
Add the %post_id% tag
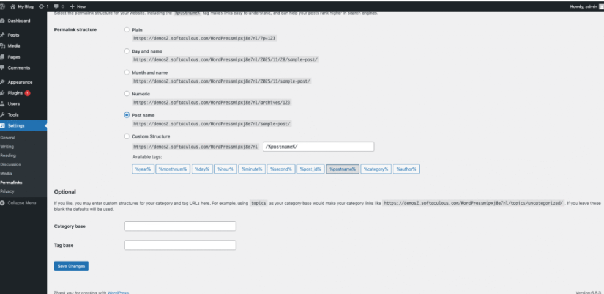[x=310, y=169]
